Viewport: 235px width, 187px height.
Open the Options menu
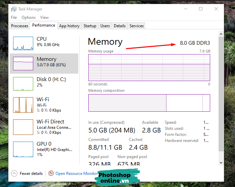point(29,17)
